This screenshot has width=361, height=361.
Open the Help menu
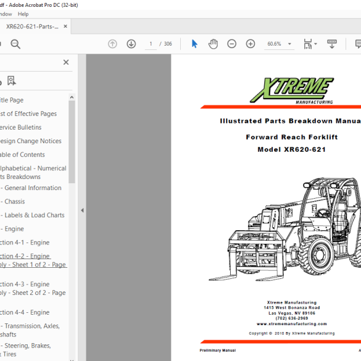23,14
